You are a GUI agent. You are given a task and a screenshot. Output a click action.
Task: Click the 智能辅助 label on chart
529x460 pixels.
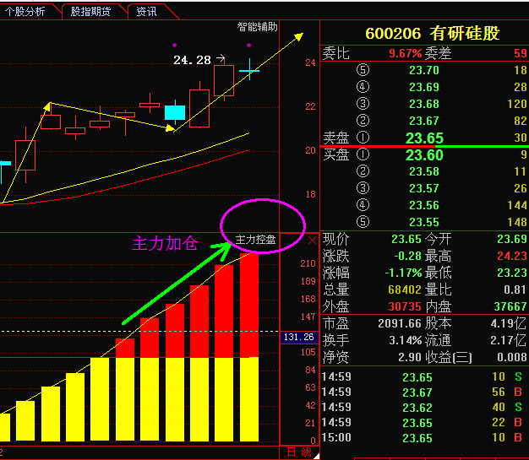(x=257, y=27)
